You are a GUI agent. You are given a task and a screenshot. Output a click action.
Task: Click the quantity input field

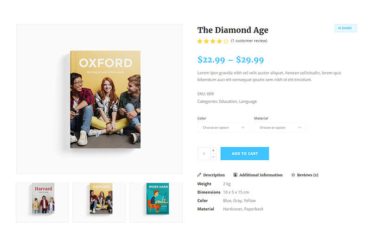point(204,154)
